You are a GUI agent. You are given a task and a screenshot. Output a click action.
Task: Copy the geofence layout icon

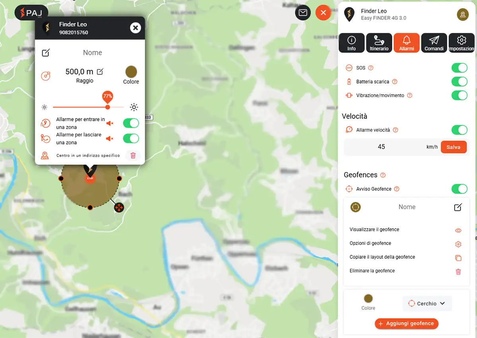(x=458, y=258)
